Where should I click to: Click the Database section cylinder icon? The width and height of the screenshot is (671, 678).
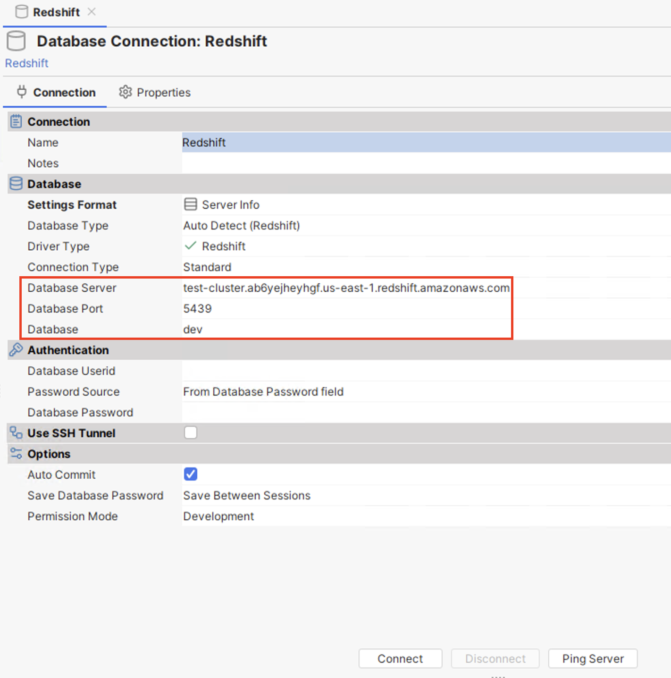pos(16,184)
